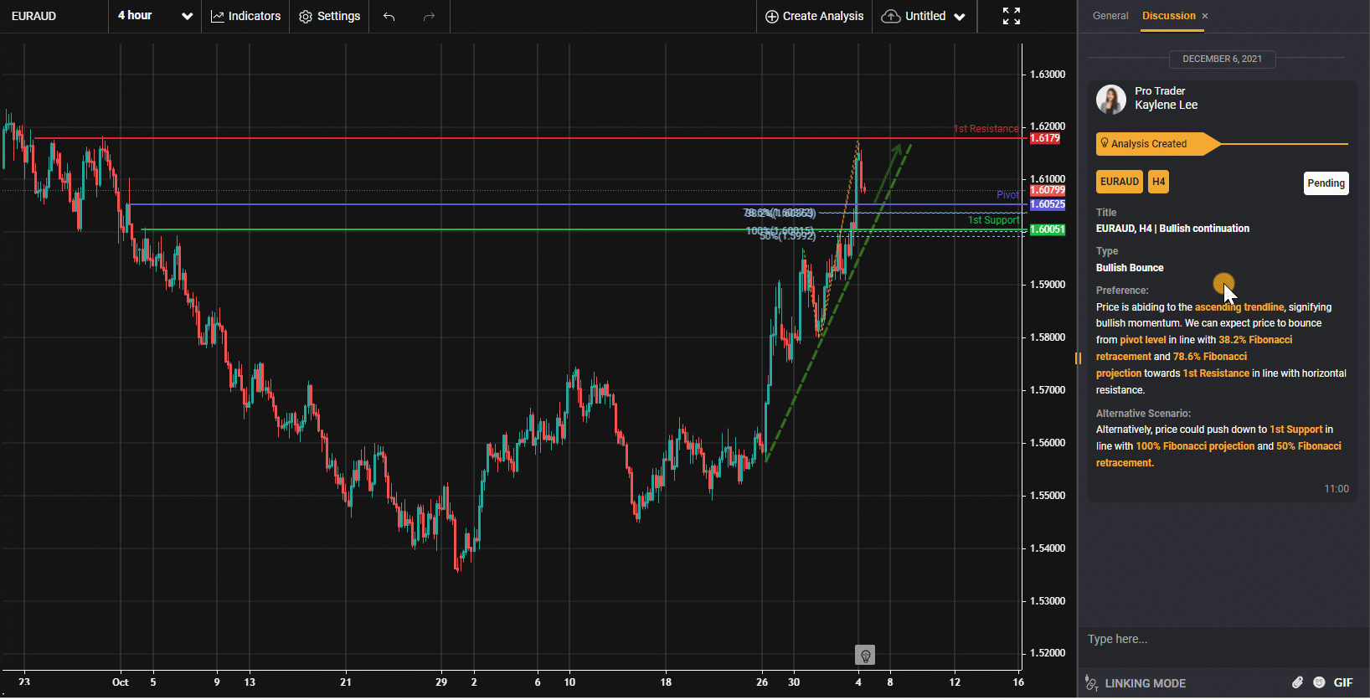Click the 1st Resistance link in preference
1370x700 pixels.
[1216, 373]
